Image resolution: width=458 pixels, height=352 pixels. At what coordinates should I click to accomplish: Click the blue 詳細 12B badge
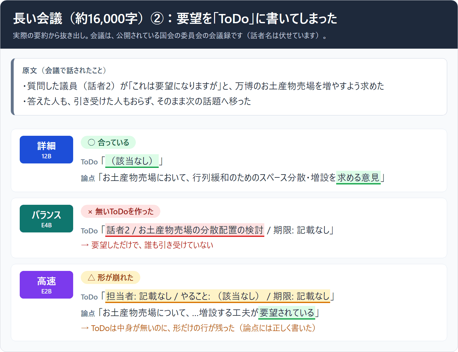(x=46, y=149)
